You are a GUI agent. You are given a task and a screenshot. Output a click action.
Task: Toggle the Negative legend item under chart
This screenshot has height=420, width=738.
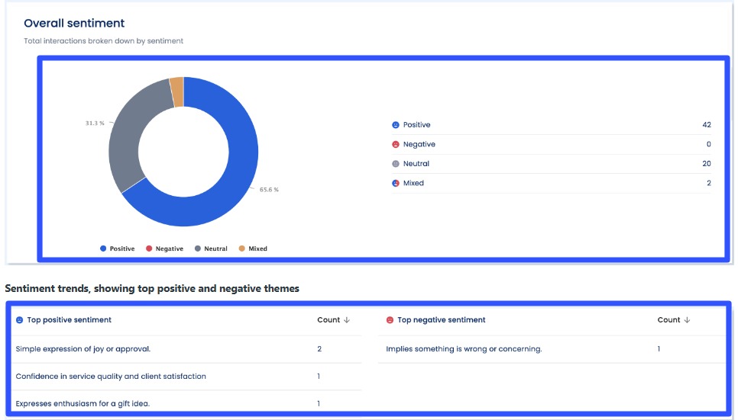tap(164, 248)
